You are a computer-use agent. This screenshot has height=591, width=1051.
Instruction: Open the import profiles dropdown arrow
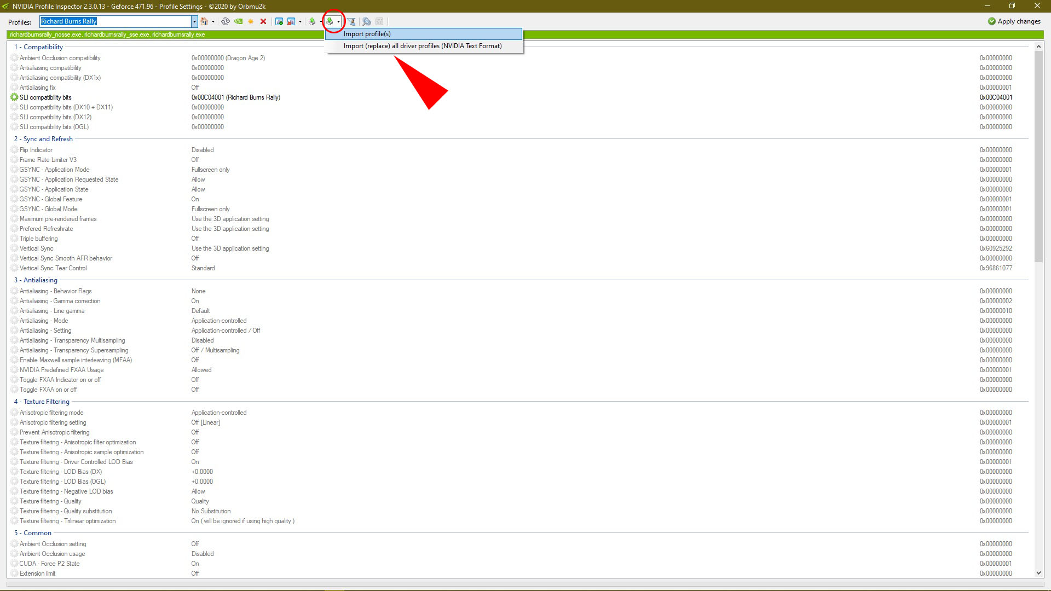click(339, 21)
